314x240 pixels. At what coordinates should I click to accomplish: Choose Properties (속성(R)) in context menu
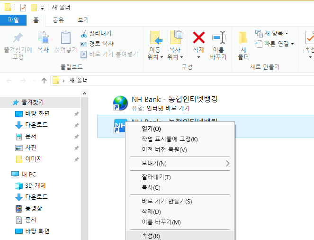(x=180, y=236)
